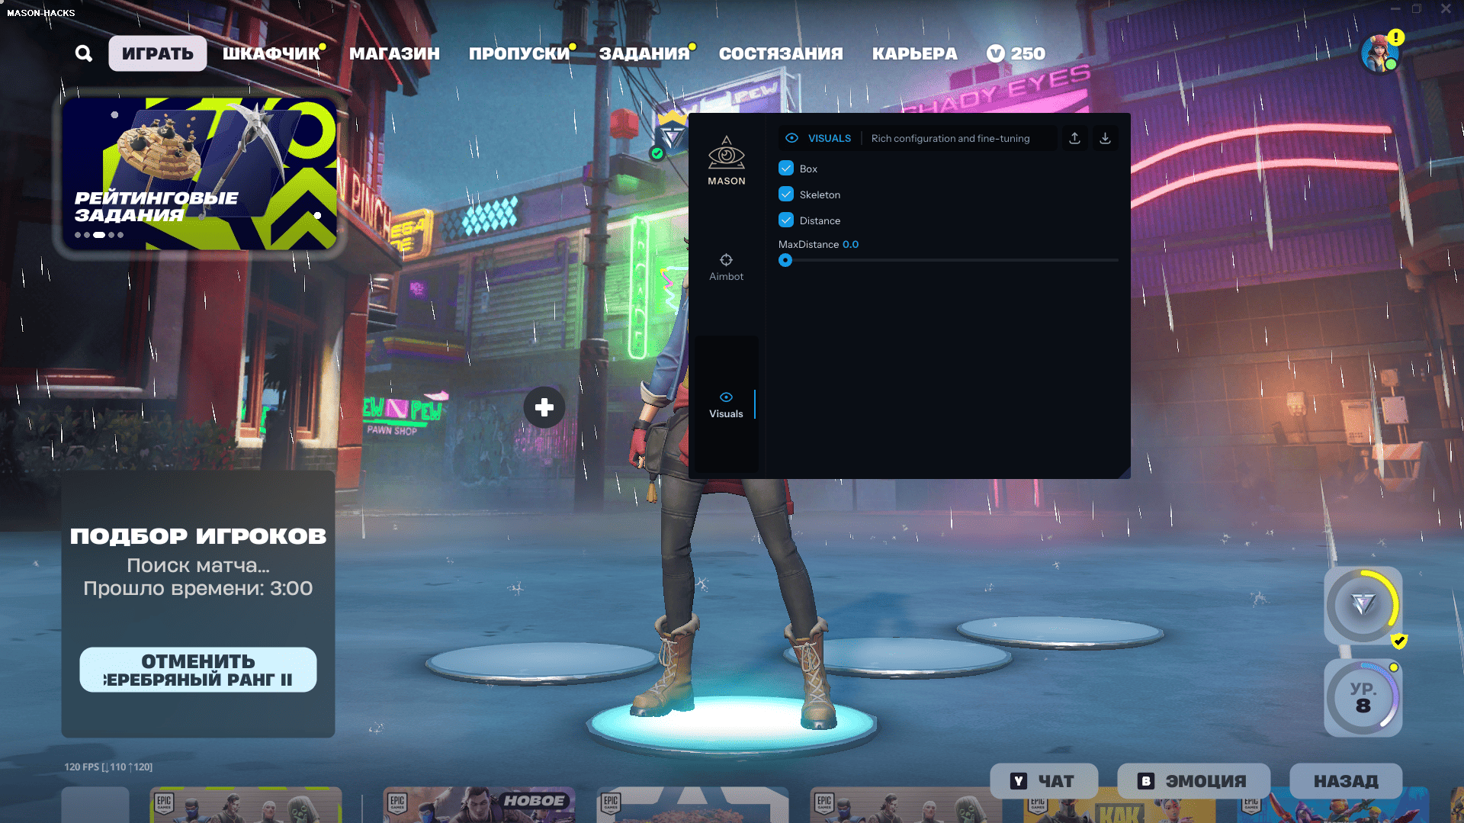The image size is (1464, 823).
Task: Click the level 8 XP ring
Action: tap(1362, 697)
